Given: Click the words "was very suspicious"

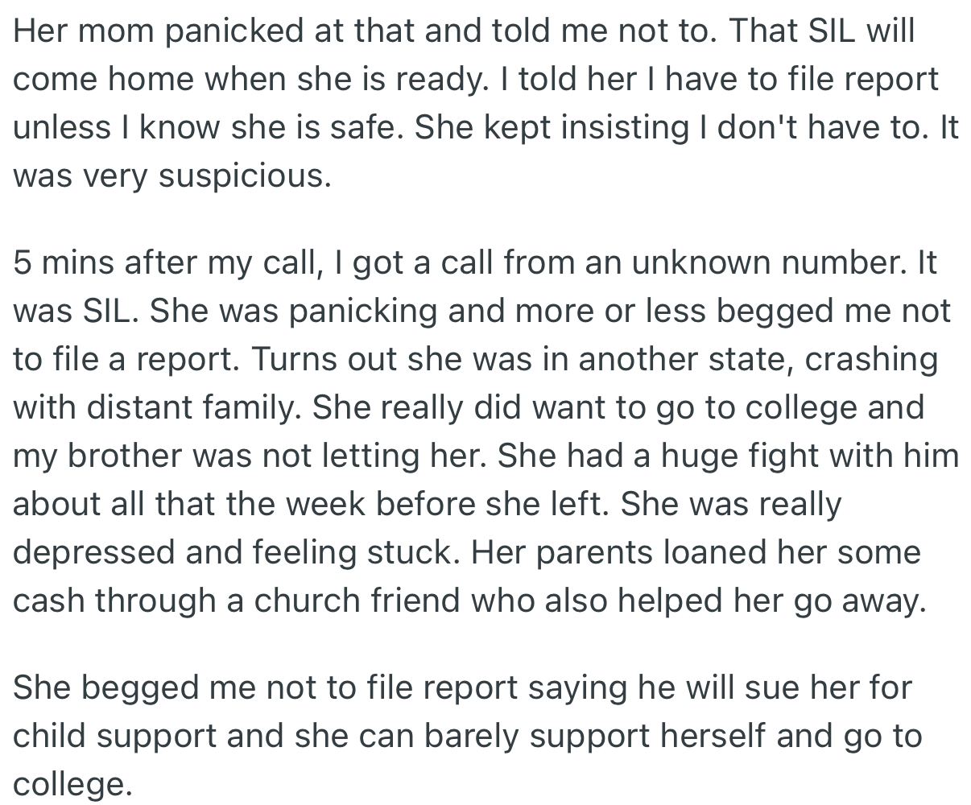Looking at the screenshot, I should pyautogui.click(x=171, y=175).
